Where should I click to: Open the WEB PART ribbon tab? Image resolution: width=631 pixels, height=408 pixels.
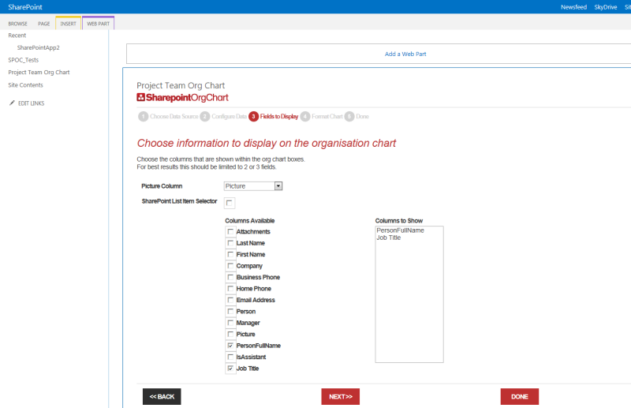[x=98, y=24]
